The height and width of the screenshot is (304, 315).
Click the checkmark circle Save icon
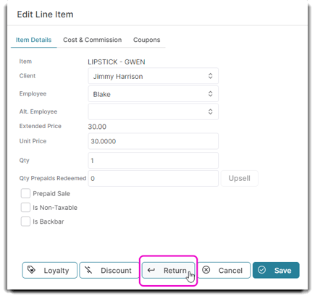pos(261,270)
